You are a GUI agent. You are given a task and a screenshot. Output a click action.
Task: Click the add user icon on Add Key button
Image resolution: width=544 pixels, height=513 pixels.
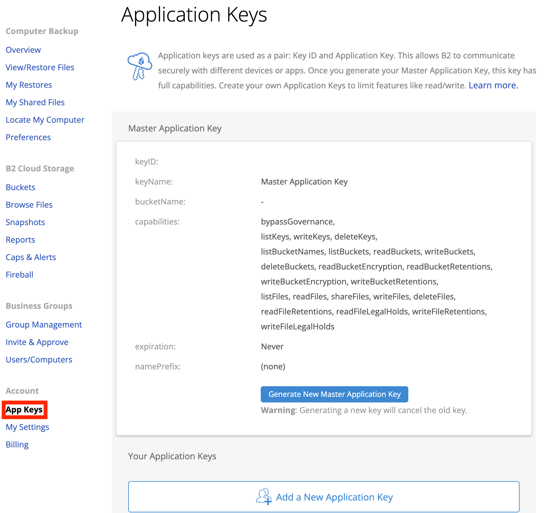pyautogui.click(x=264, y=496)
